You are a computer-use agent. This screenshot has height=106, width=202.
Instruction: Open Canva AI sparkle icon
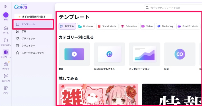(6, 76)
